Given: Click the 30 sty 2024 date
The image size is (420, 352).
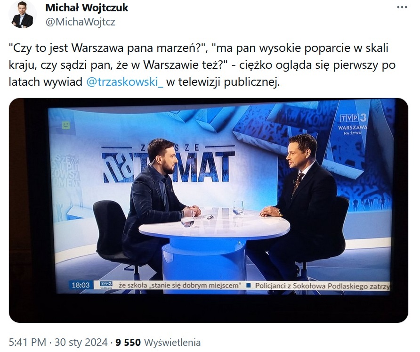Looking at the screenshot, I should tap(81, 343).
